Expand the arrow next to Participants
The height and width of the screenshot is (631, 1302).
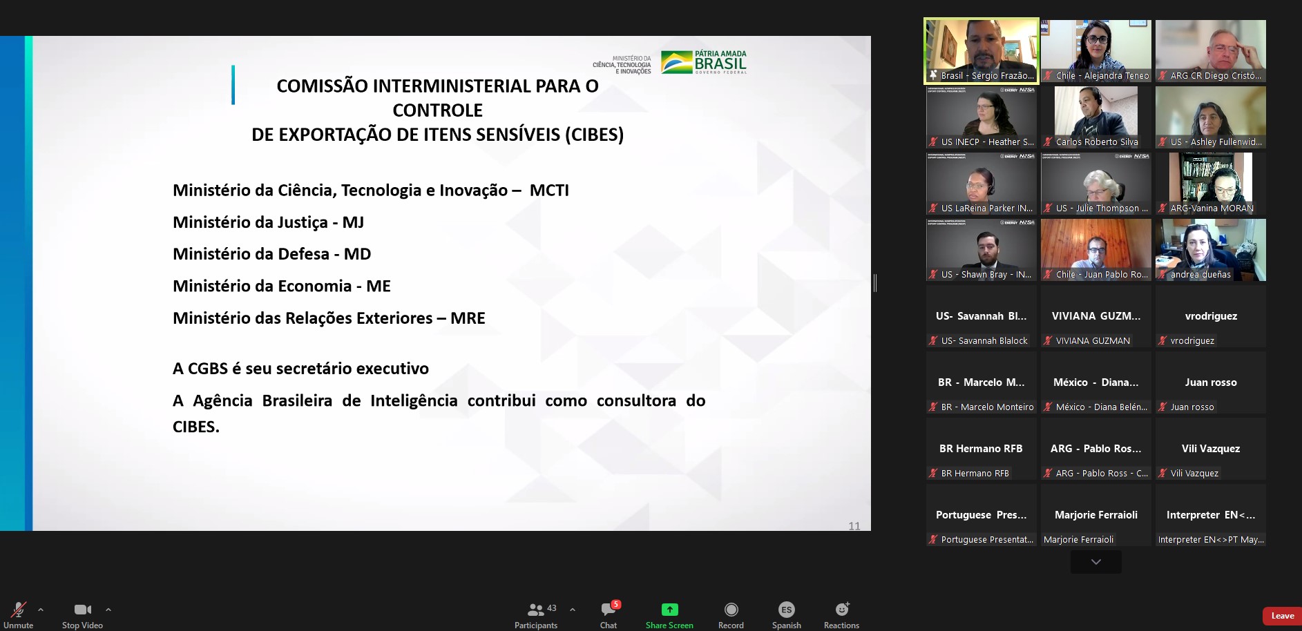tap(573, 610)
